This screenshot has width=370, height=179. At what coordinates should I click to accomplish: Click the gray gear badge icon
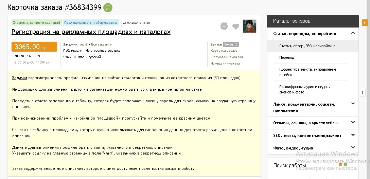click(224, 26)
